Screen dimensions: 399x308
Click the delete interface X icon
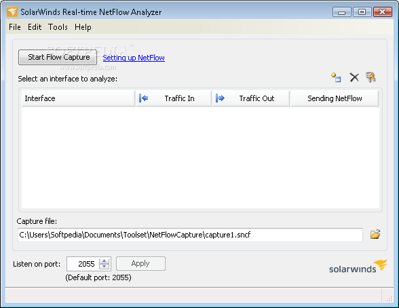[x=354, y=77]
